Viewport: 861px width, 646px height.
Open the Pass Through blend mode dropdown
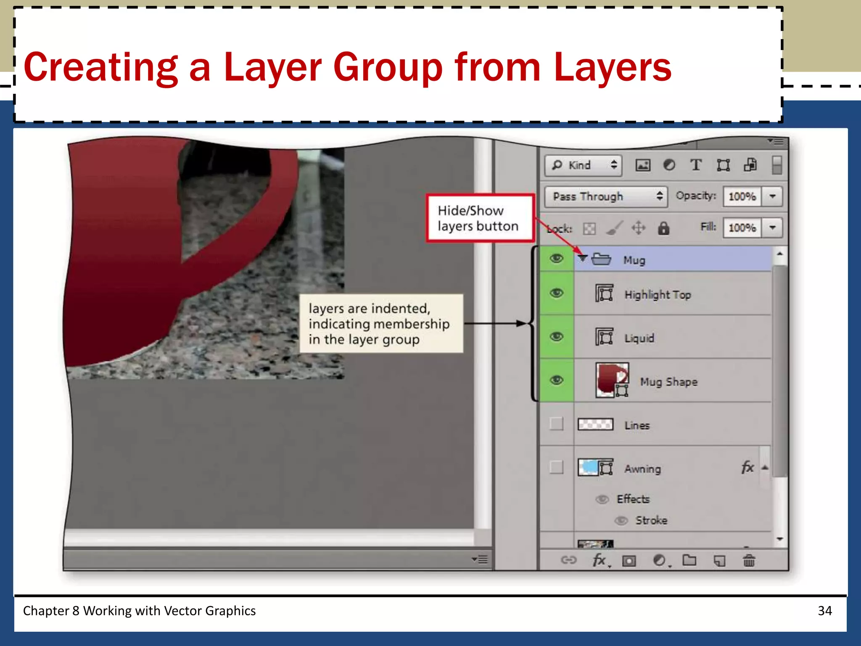pyautogui.click(x=606, y=196)
